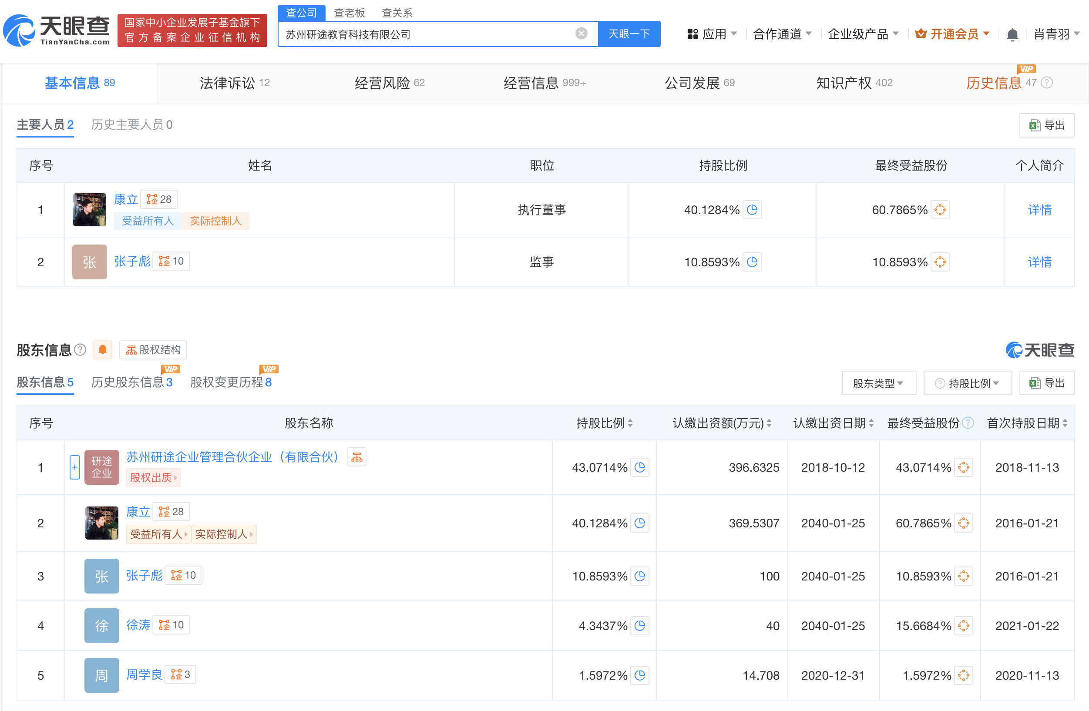Click the 股权出质 tag
Image resolution: width=1089 pixels, height=711 pixels.
(153, 478)
